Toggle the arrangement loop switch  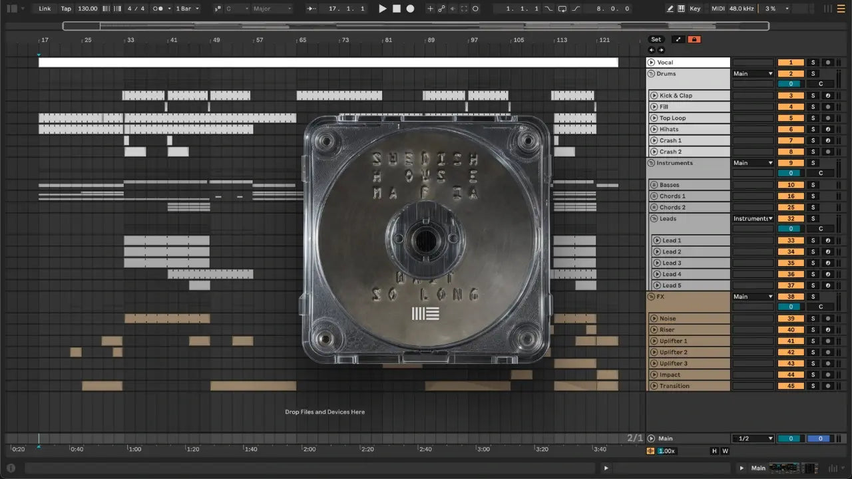coord(562,9)
